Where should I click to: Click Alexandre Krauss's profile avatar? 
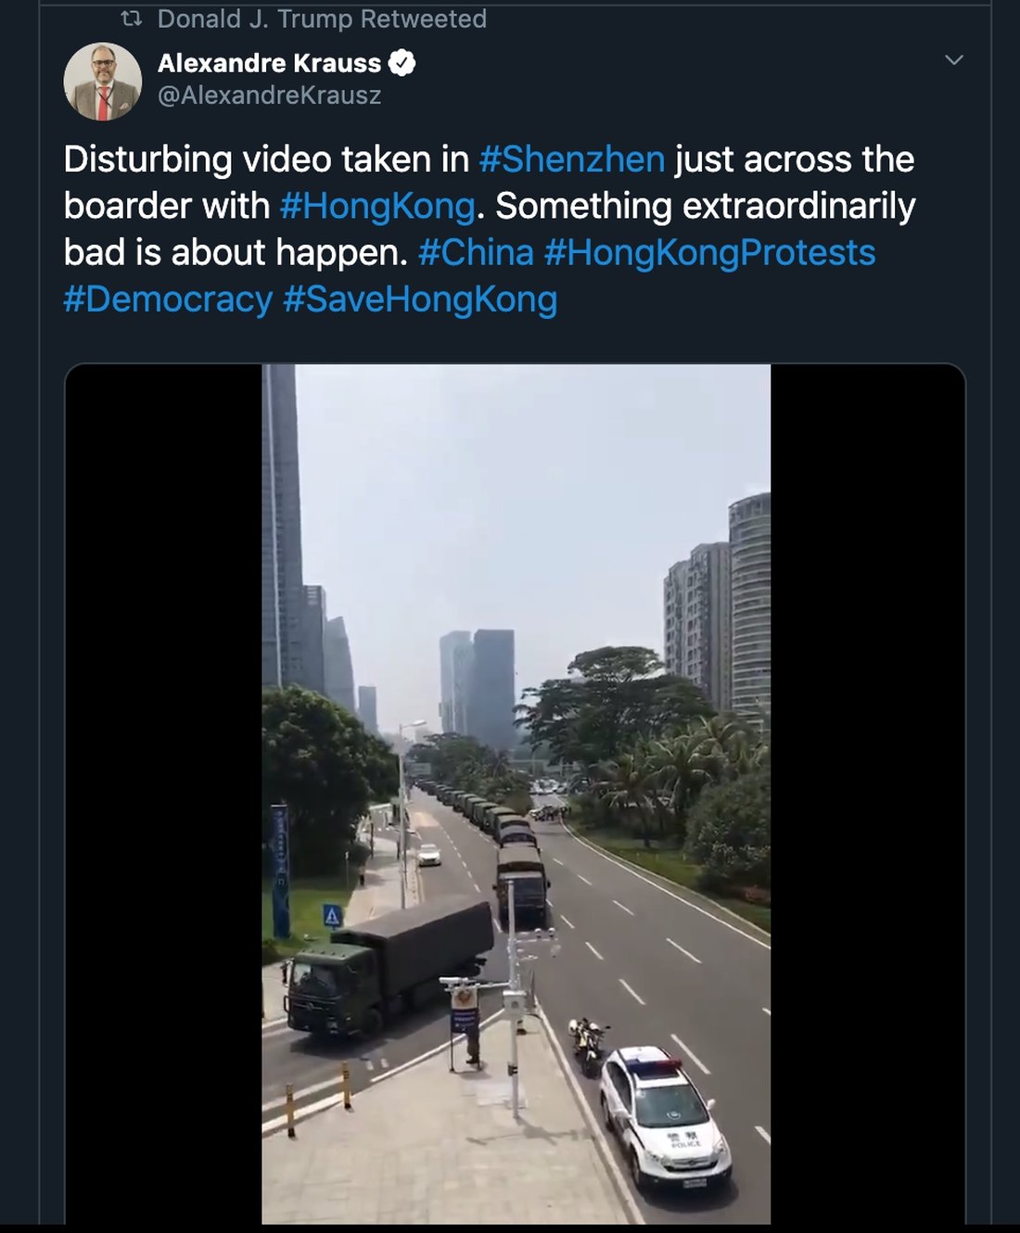(102, 82)
